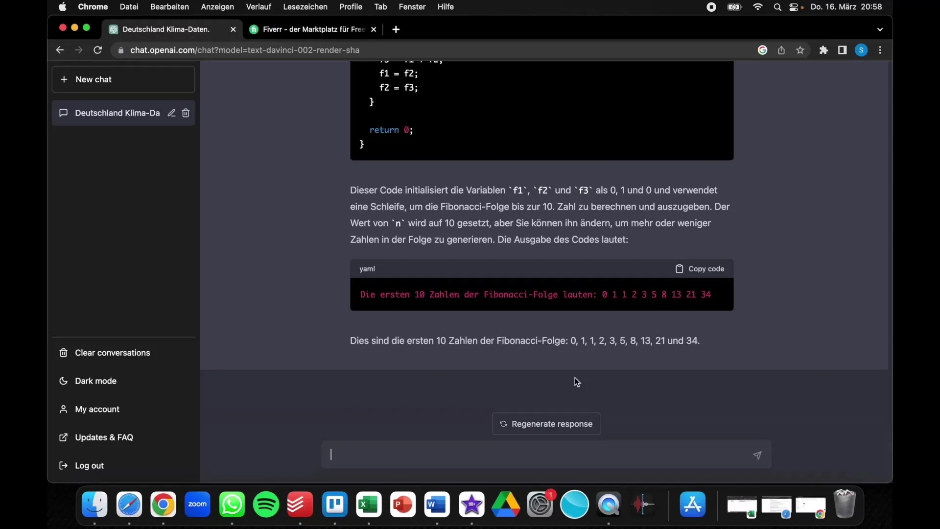The width and height of the screenshot is (940, 529).
Task: Click macOS Spotlight search icon
Action: 778,7
